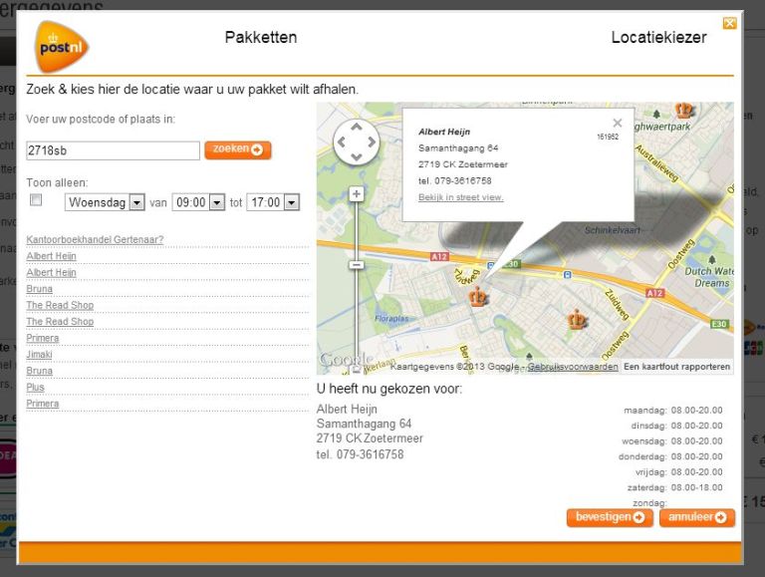Open the Bekijk in street view link

click(460, 197)
